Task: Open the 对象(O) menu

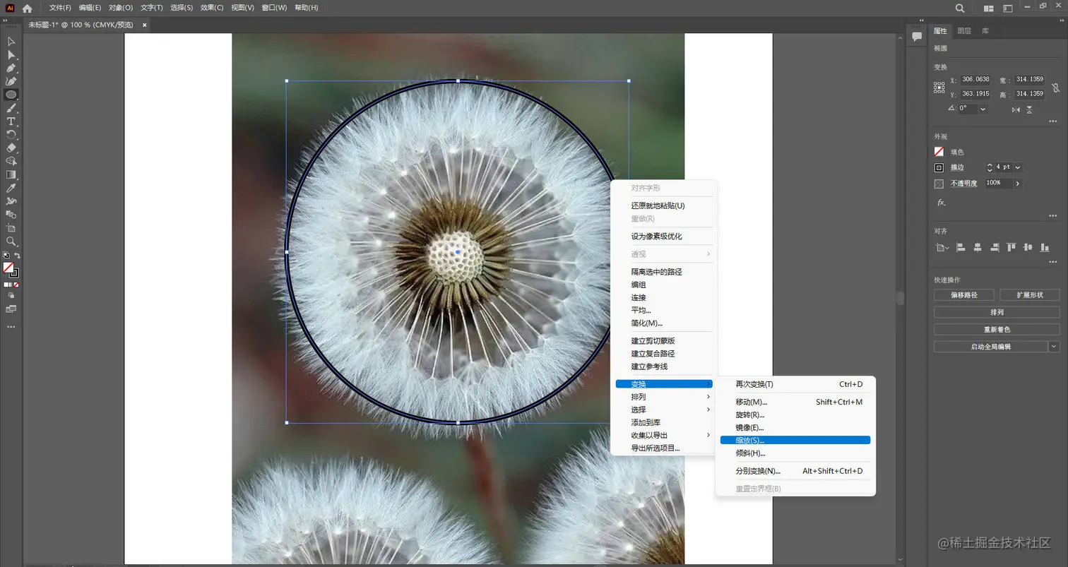Action: pos(120,8)
